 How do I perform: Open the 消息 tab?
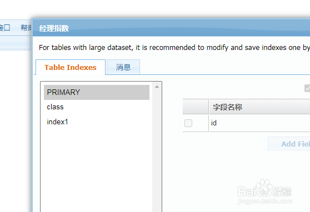click(123, 67)
